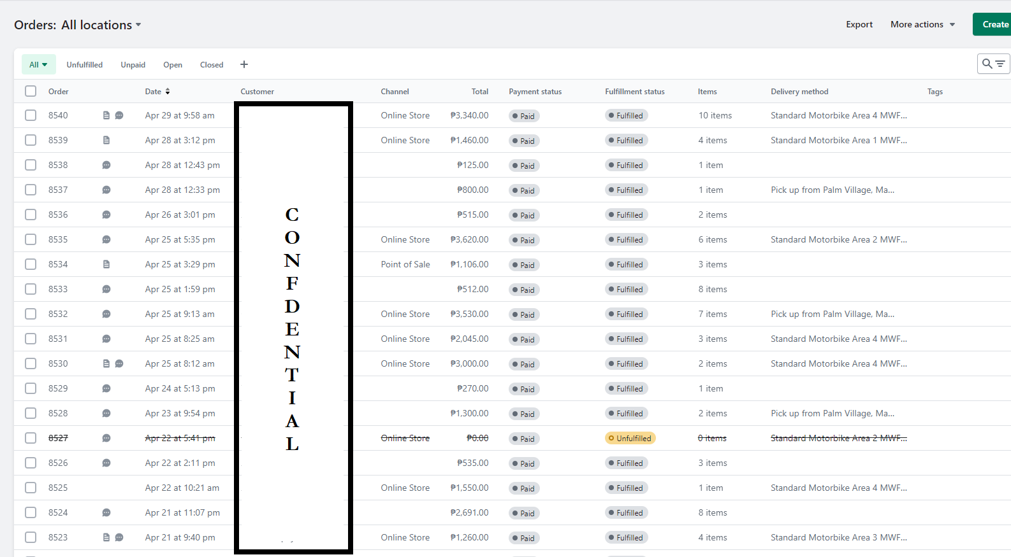Open the More actions dropdown
The width and height of the screenshot is (1011, 557).
[x=922, y=24]
